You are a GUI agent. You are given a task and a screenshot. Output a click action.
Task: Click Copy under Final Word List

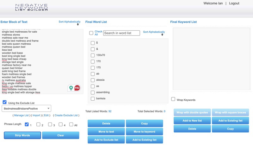pyautogui.click(x=145, y=123)
